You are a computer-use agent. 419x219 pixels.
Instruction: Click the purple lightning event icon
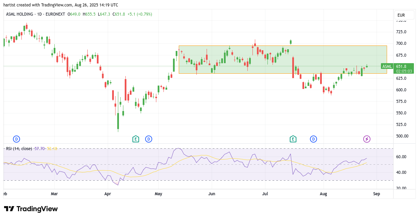click(367, 139)
